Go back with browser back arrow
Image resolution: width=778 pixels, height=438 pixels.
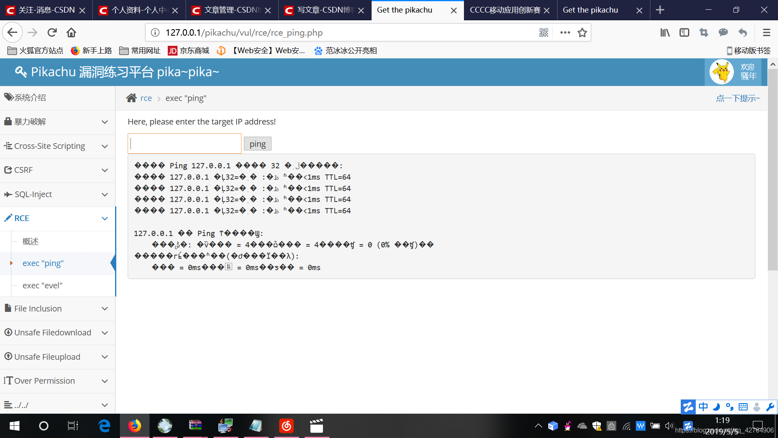point(12,32)
